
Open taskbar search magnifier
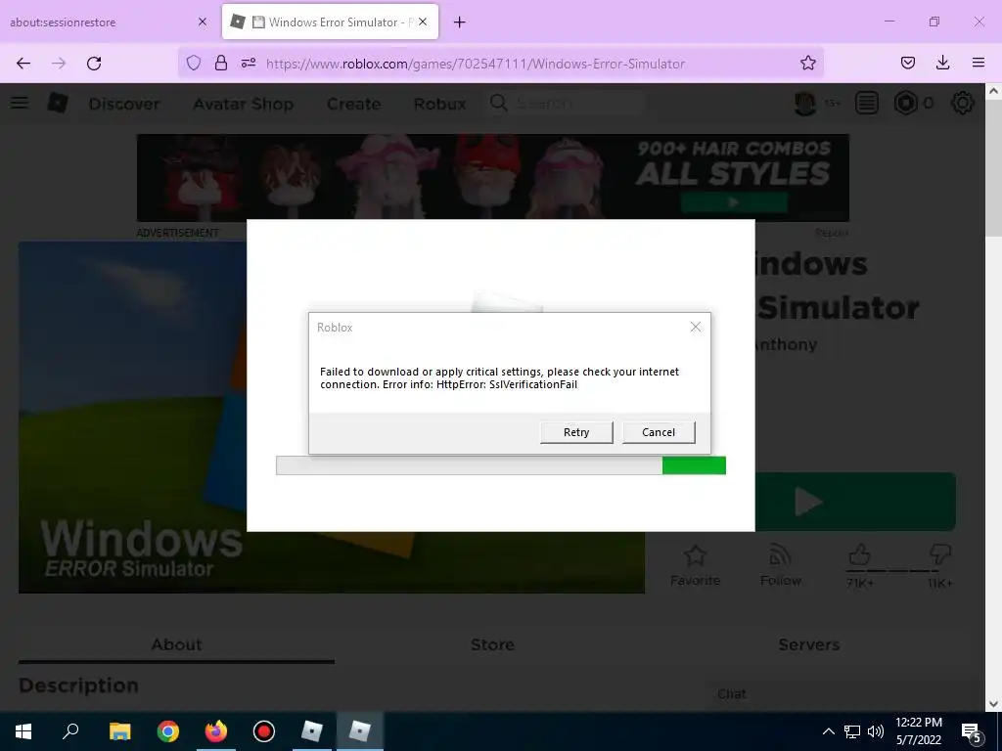point(70,731)
